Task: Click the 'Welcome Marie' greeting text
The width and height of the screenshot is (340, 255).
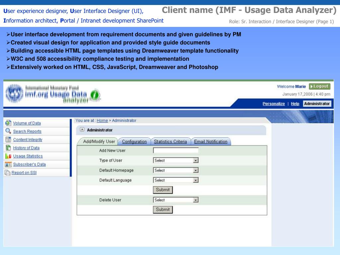Action: [291, 87]
